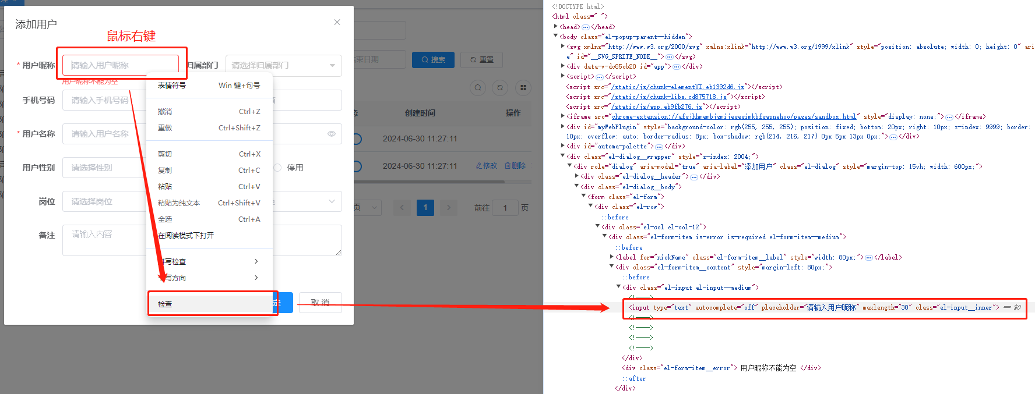Choose 粘贴 paste in the context menu
The height and width of the screenshot is (394, 1035).
click(209, 186)
